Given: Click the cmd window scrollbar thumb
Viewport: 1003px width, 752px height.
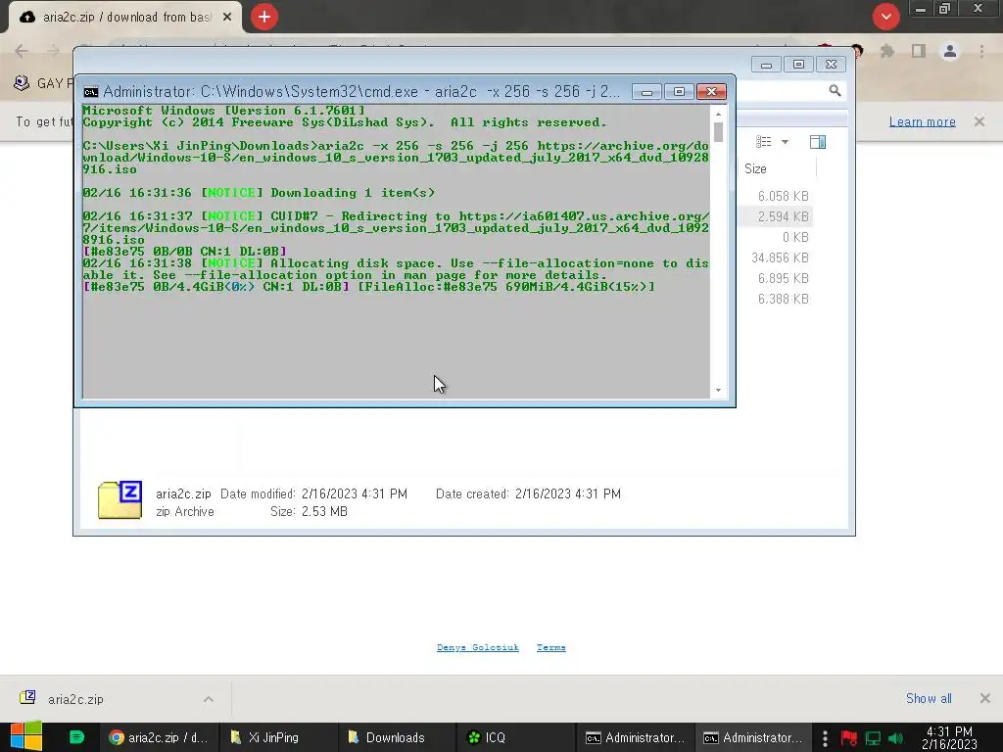Looking at the screenshot, I should pyautogui.click(x=718, y=132).
